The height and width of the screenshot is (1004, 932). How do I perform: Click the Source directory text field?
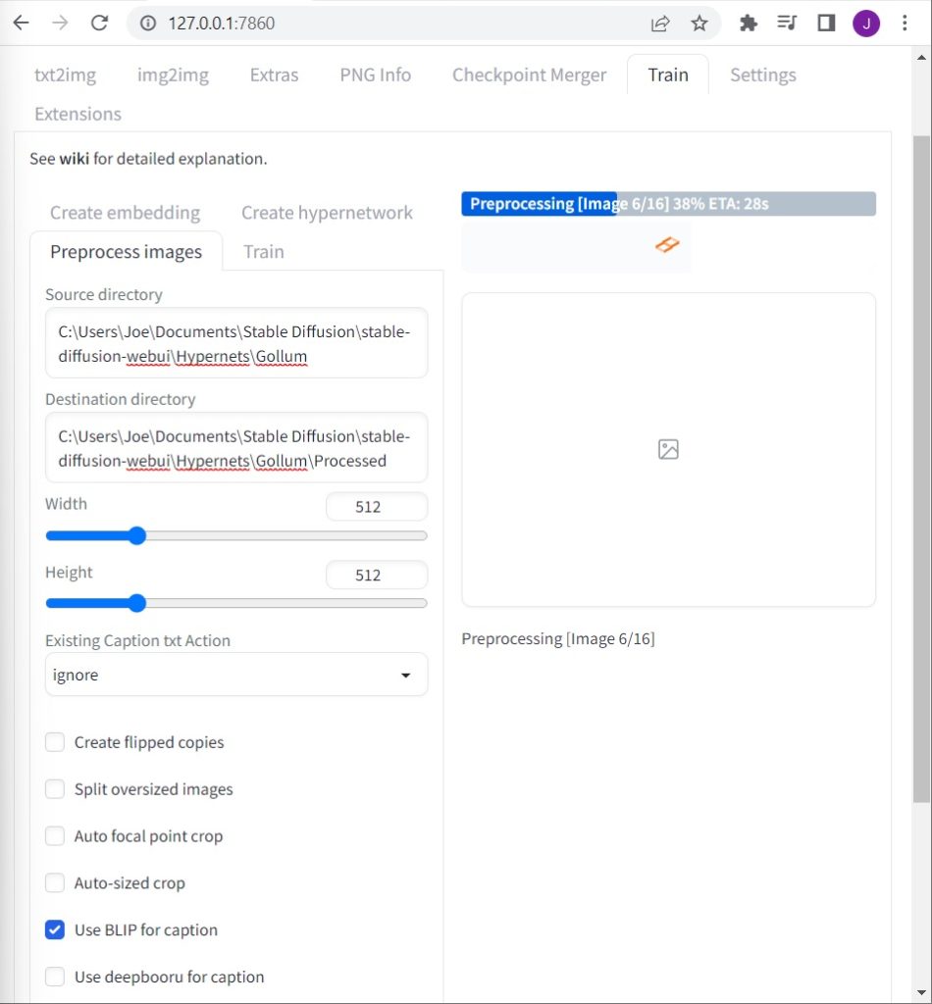(235, 344)
